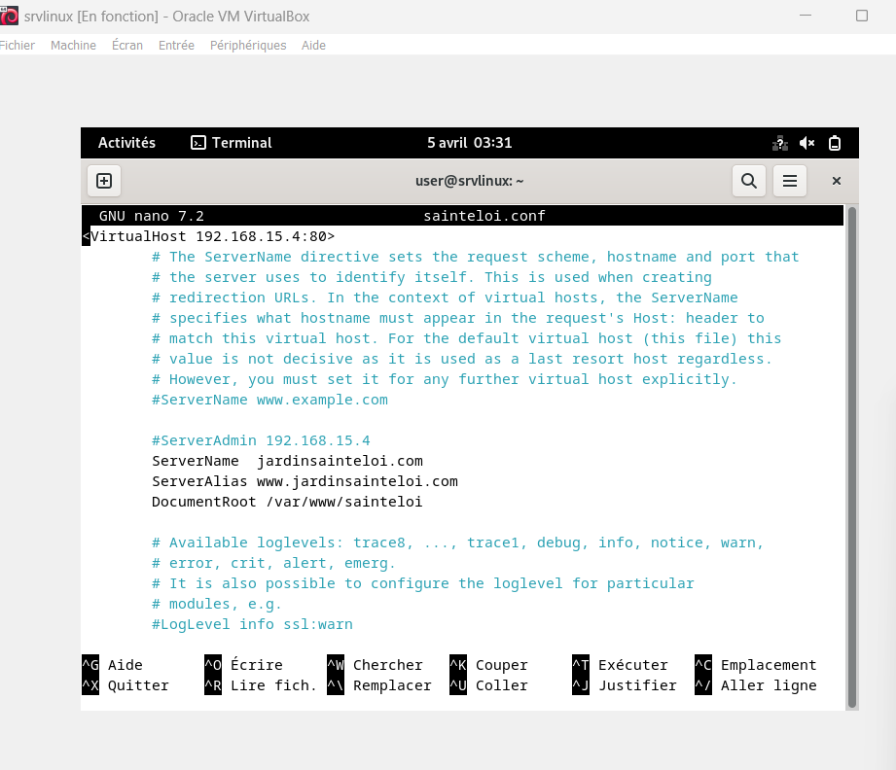896x770 pixels.
Task: Open the Fichier menu
Action: point(17,46)
